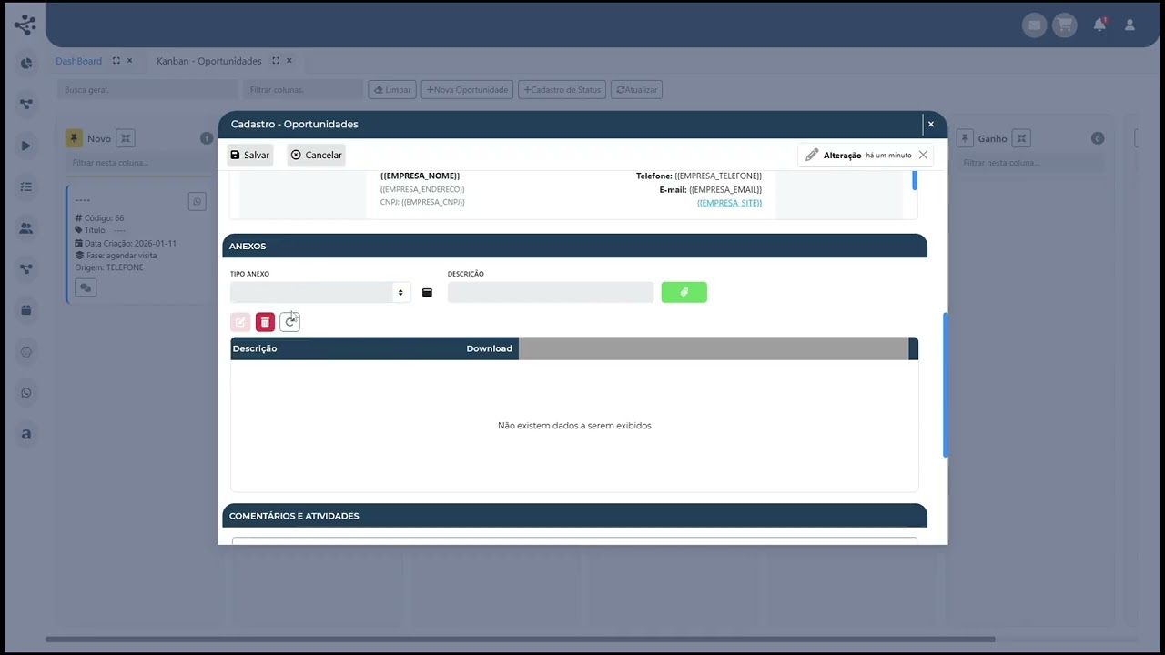Image resolution: width=1165 pixels, height=655 pixels.
Task: Open the WhatsApp sidebar icon
Action: coord(25,393)
